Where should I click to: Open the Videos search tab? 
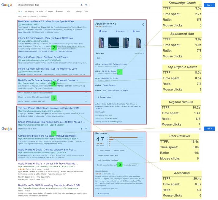pos(59,11)
